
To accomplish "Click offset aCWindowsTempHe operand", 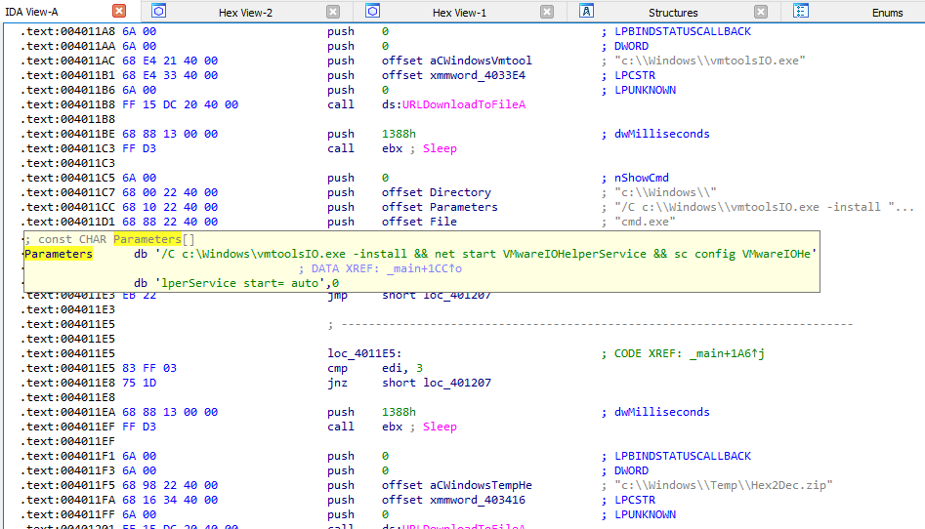I will [x=456, y=485].
